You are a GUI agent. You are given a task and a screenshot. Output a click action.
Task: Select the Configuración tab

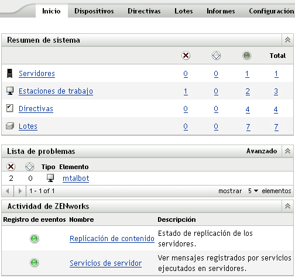tap(272, 11)
